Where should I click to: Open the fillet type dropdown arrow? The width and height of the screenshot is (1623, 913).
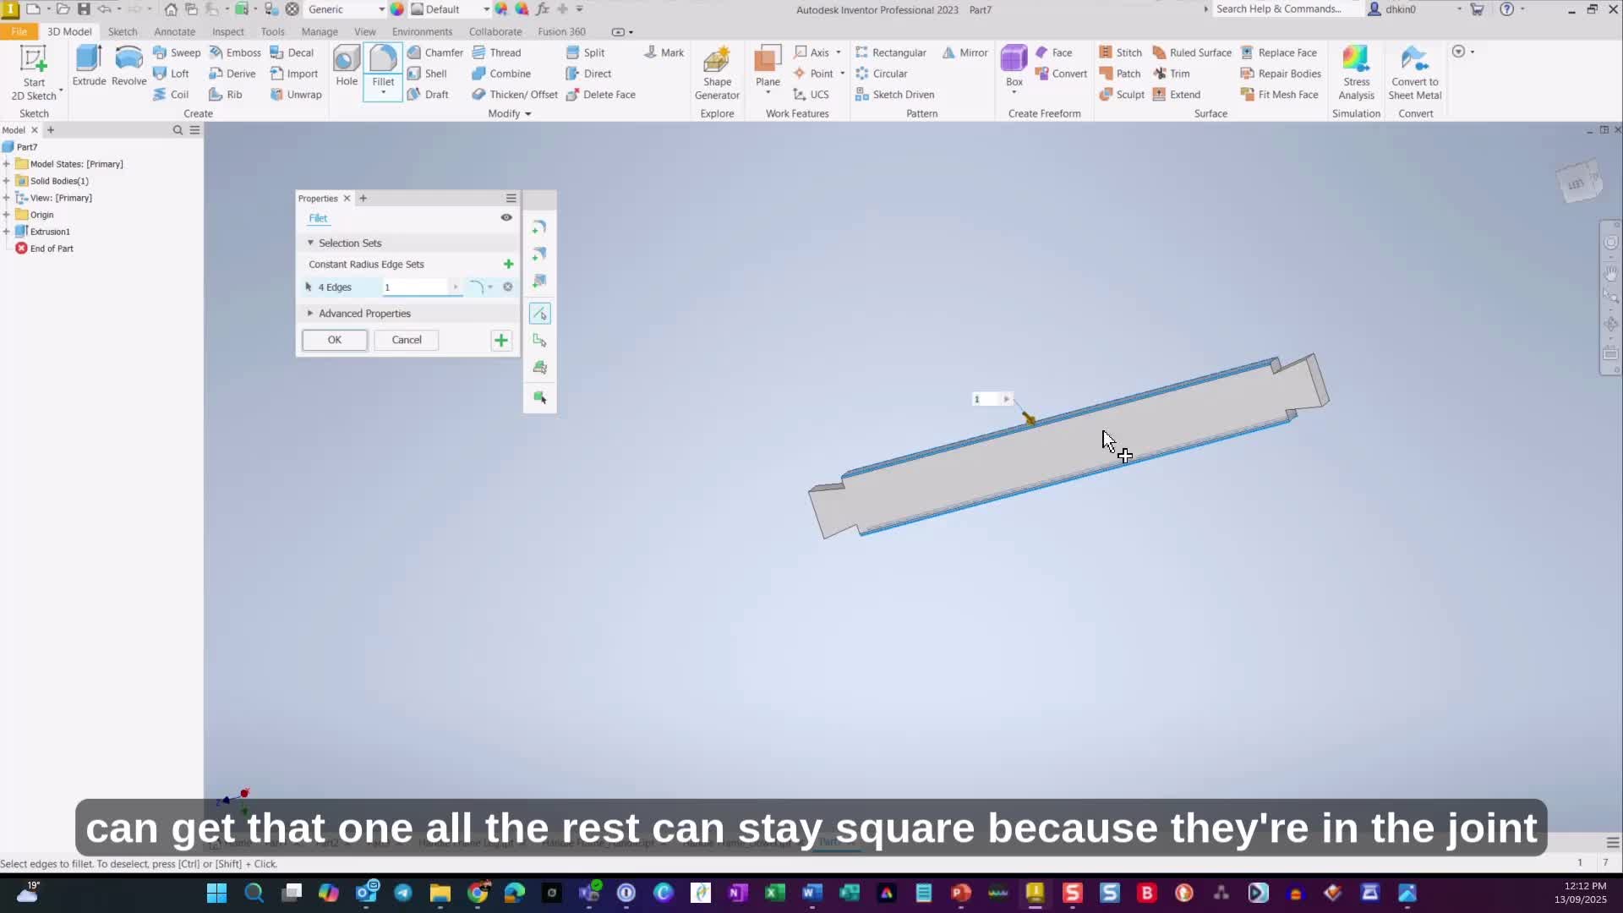(490, 287)
